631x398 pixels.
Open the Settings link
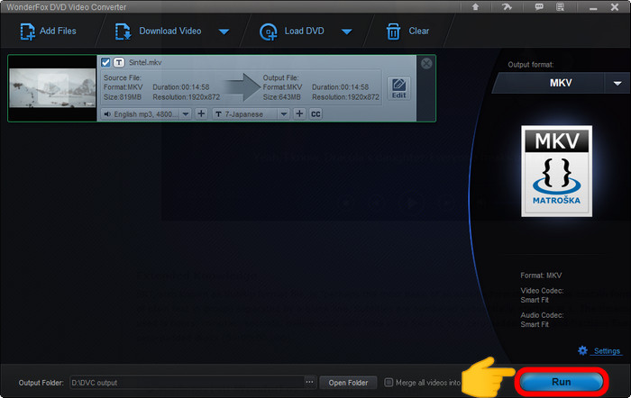click(607, 351)
